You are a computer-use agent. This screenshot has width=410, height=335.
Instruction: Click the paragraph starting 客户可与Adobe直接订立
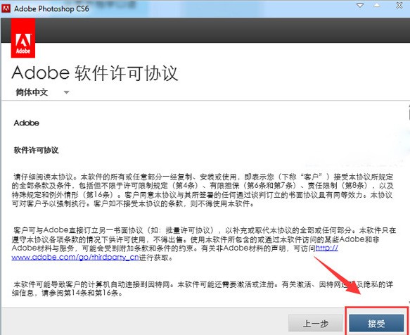[204, 244]
